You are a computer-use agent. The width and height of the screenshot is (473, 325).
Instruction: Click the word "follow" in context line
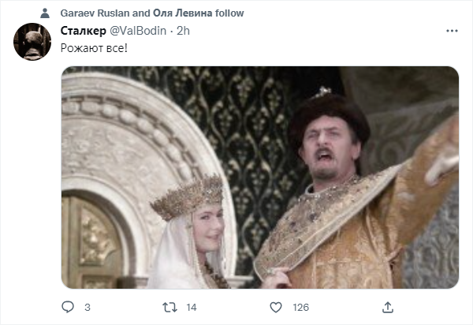point(229,13)
